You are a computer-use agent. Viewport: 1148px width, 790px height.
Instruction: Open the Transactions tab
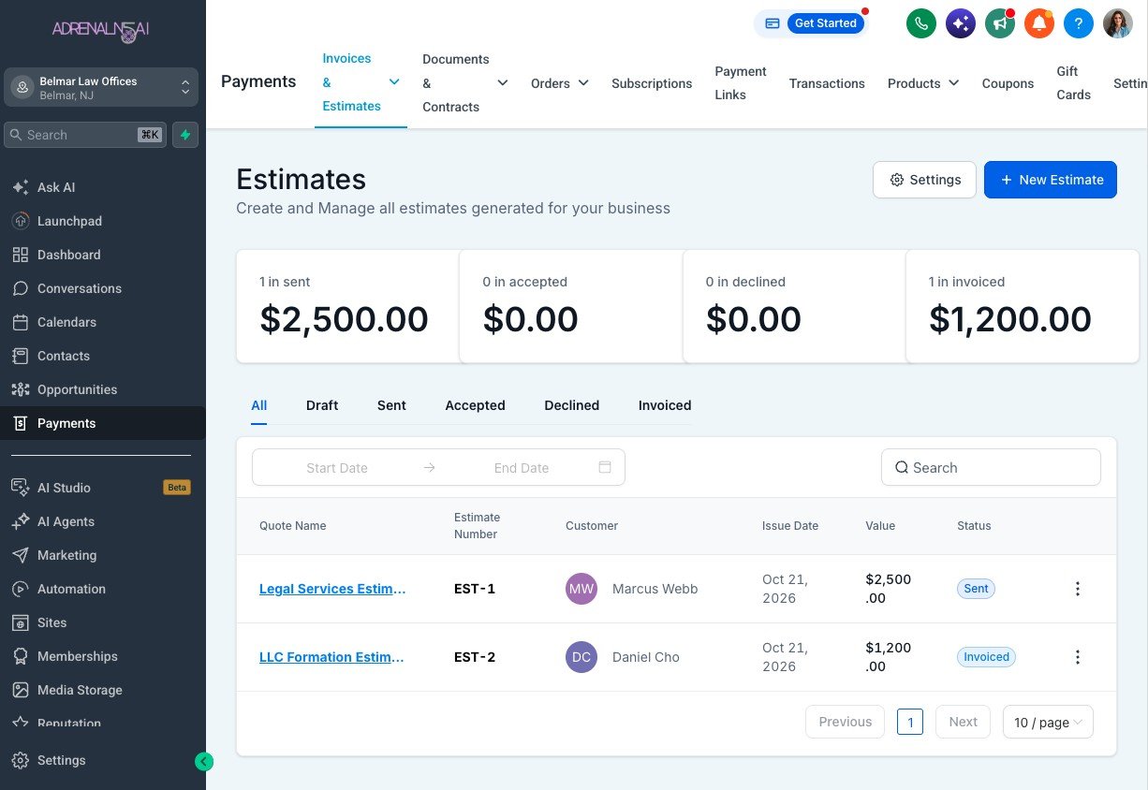coord(827,83)
